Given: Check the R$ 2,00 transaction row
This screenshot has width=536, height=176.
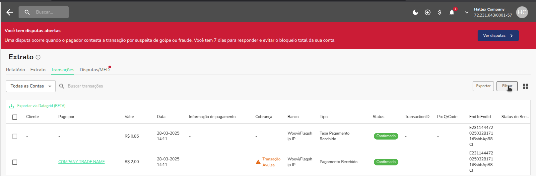Looking at the screenshot, I should 15,162.
